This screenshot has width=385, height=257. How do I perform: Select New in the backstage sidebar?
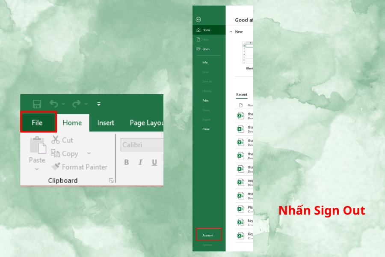coord(209,39)
